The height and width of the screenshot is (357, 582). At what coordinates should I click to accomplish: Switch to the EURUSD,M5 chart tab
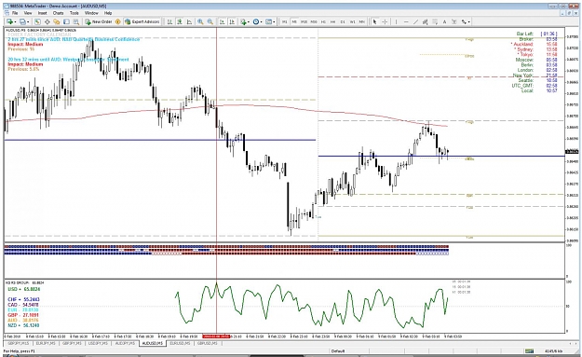point(180,343)
